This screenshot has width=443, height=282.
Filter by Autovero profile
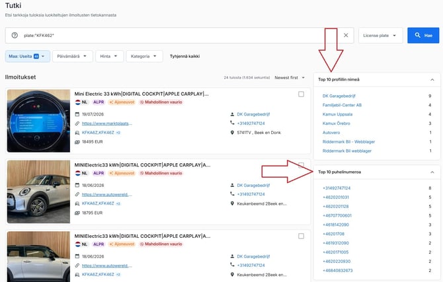click(x=331, y=132)
